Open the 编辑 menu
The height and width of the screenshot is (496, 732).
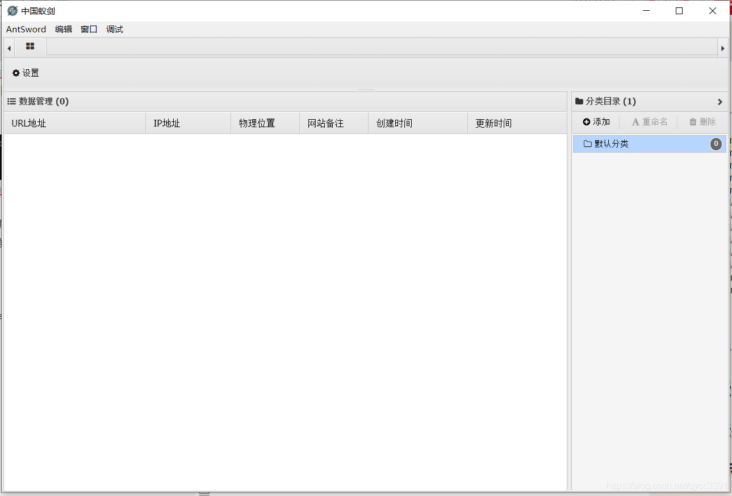(64, 30)
